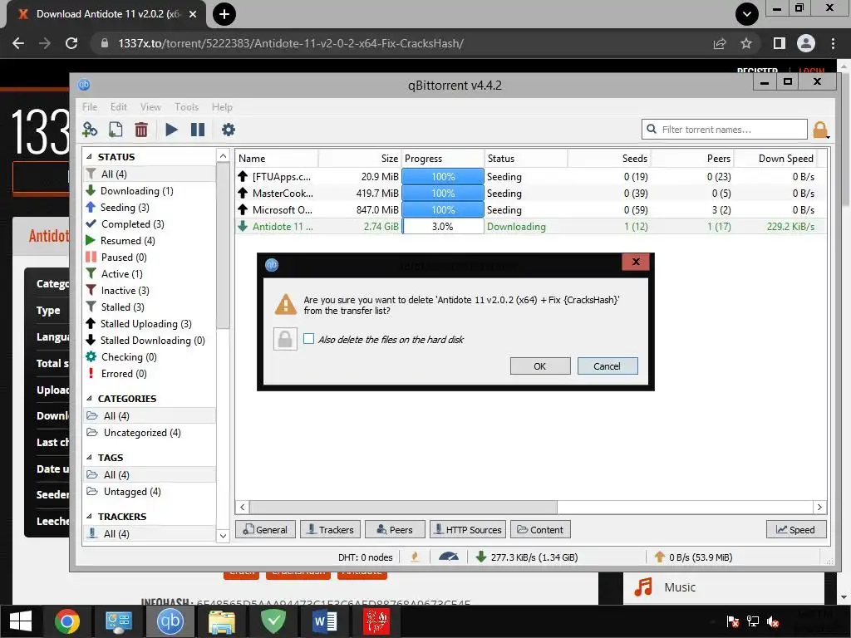Open the Help menu
The width and height of the screenshot is (851, 638).
coord(222,107)
